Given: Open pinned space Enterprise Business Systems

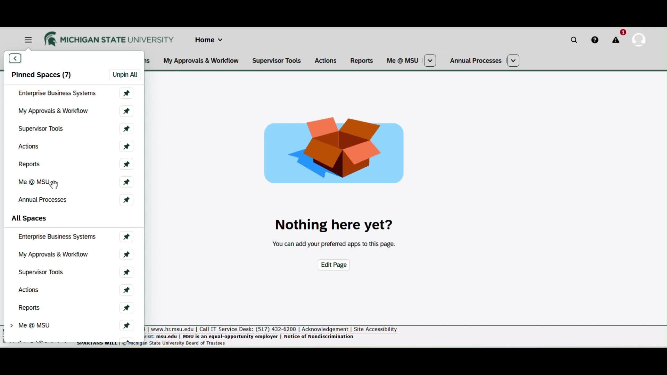Looking at the screenshot, I should pos(57,94).
